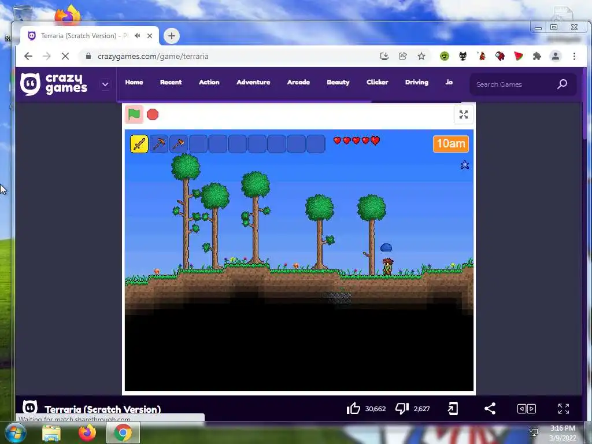Click the Terraria (Scratch Version) title
The width and height of the screenshot is (592, 444).
click(103, 409)
